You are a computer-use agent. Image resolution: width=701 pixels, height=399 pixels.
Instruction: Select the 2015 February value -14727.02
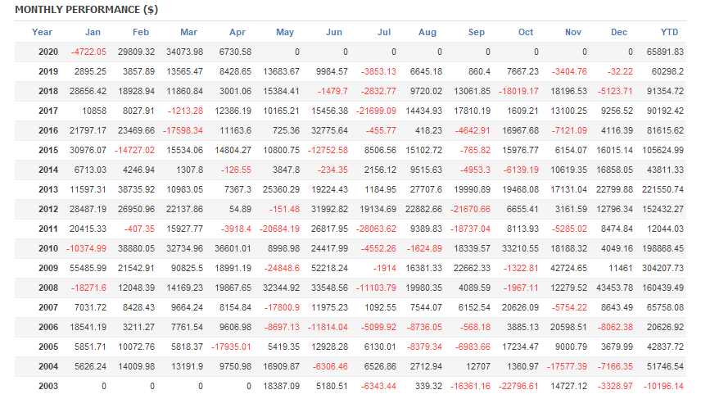134,150
